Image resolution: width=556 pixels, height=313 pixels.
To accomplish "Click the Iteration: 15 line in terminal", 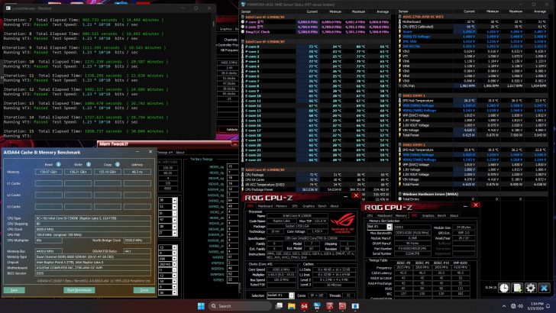I will pos(84,131).
